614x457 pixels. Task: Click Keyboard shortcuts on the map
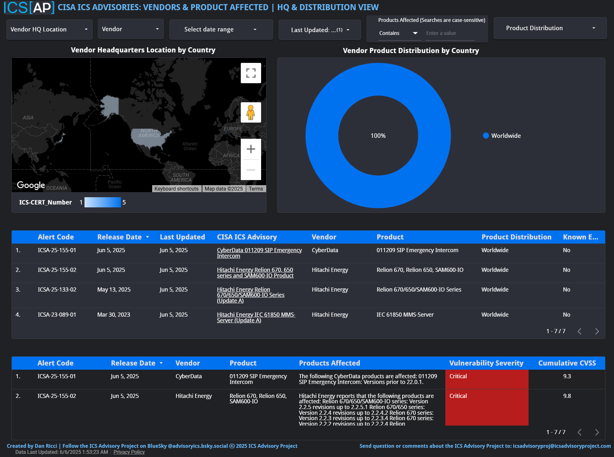[x=176, y=189]
